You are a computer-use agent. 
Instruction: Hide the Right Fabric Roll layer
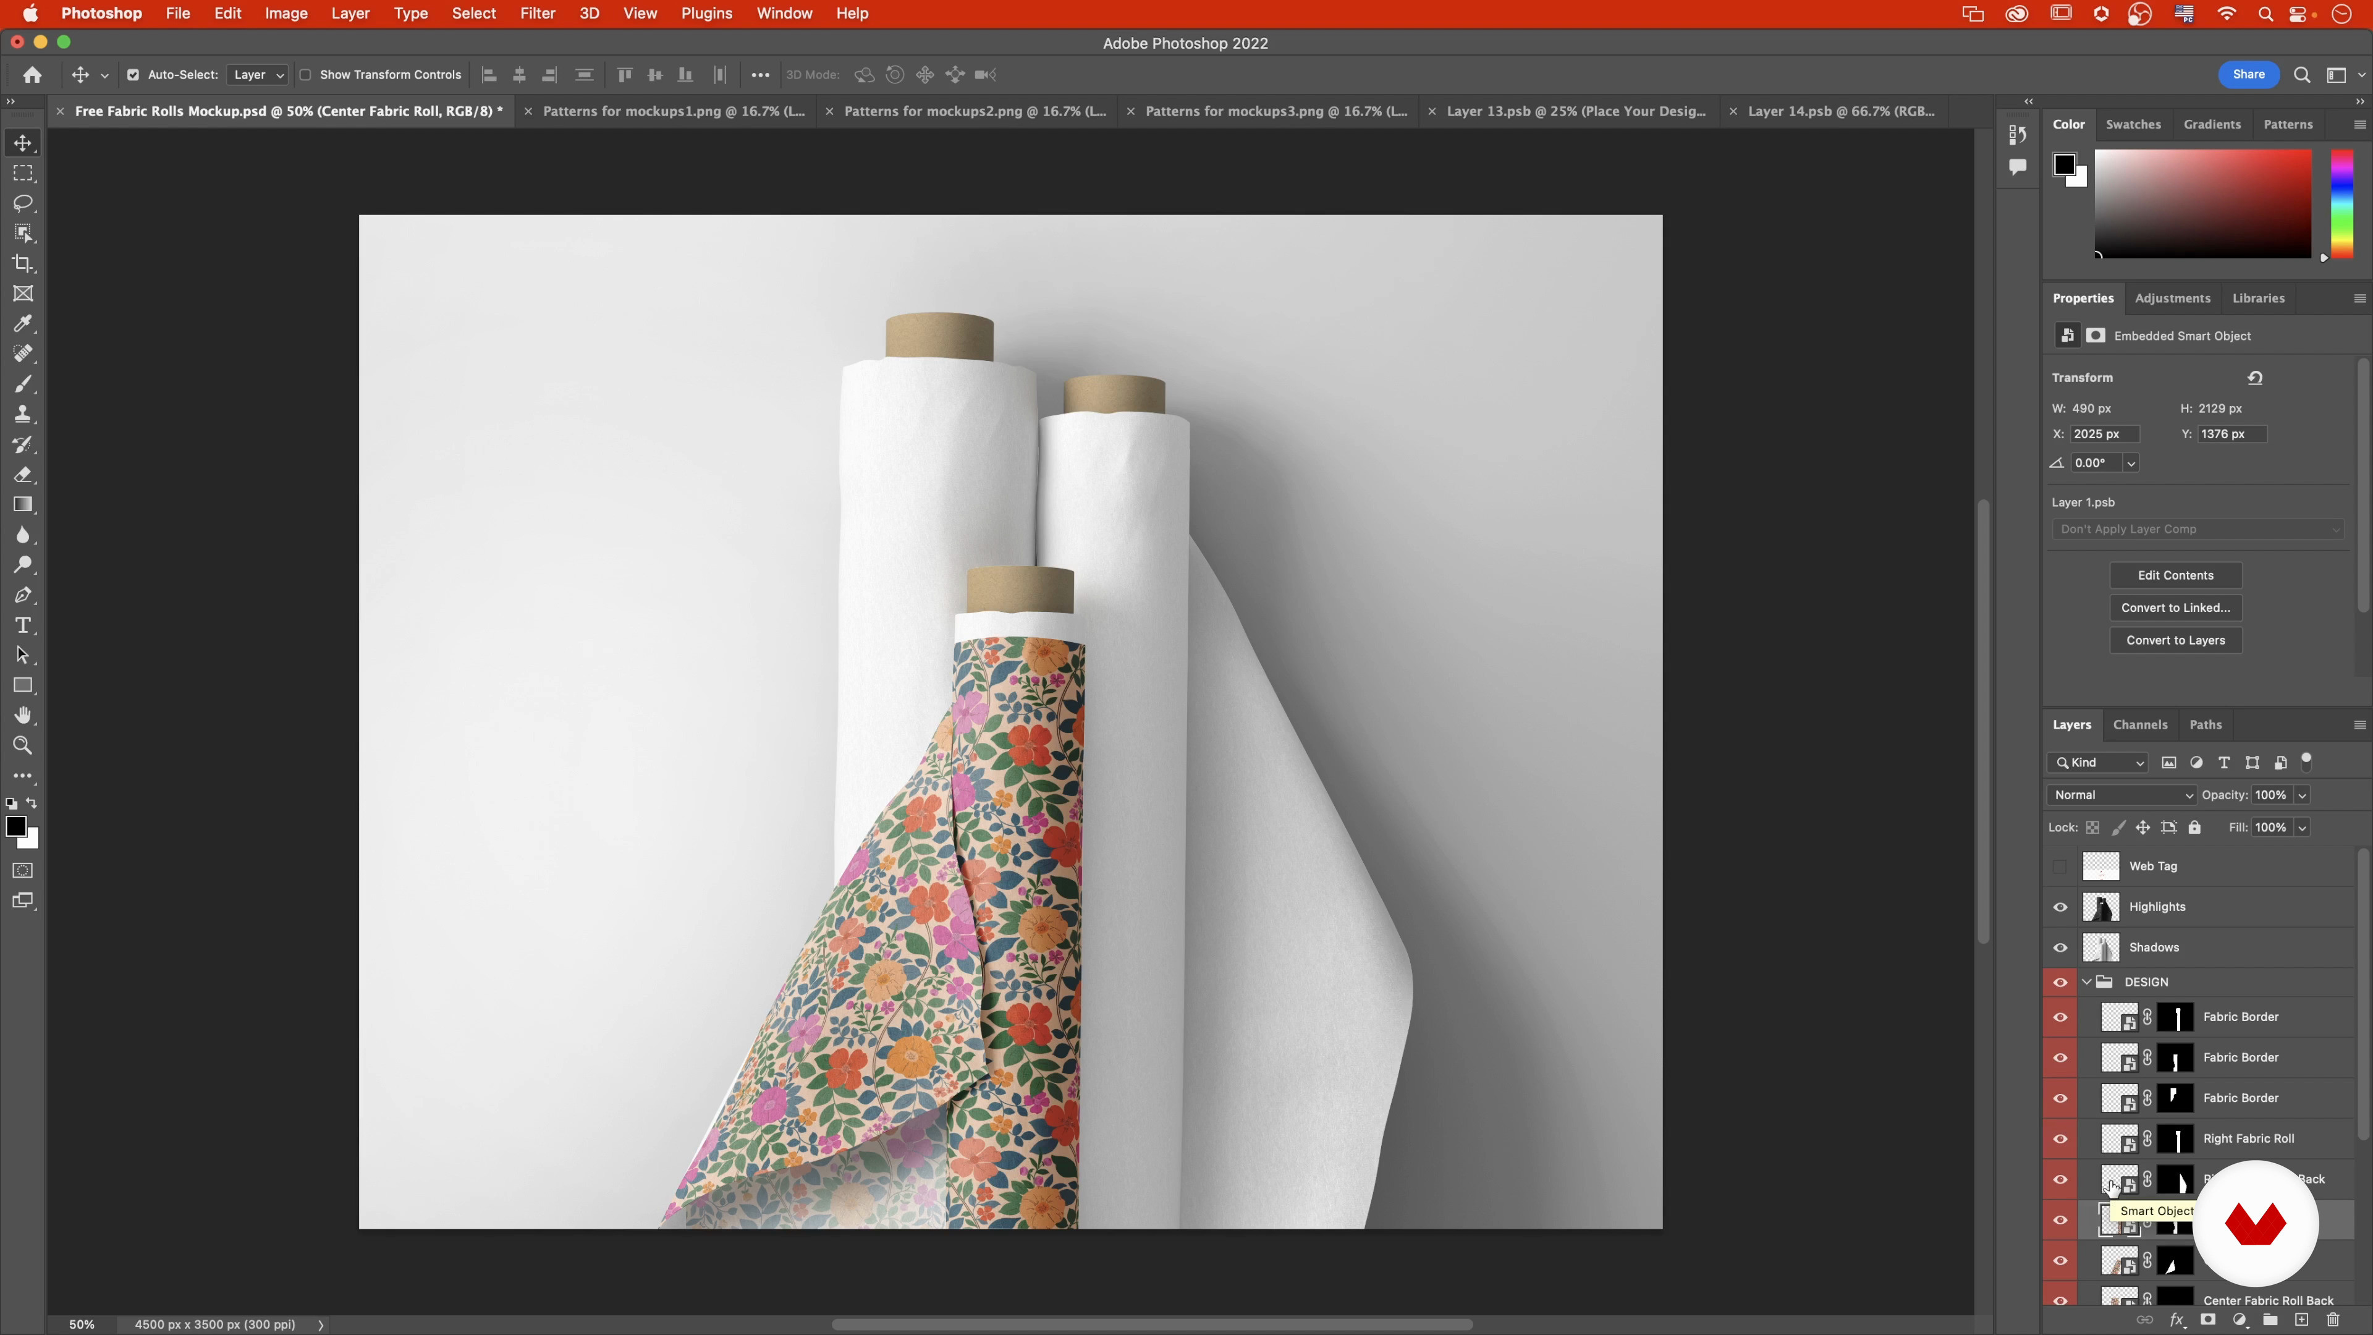(x=2060, y=1138)
